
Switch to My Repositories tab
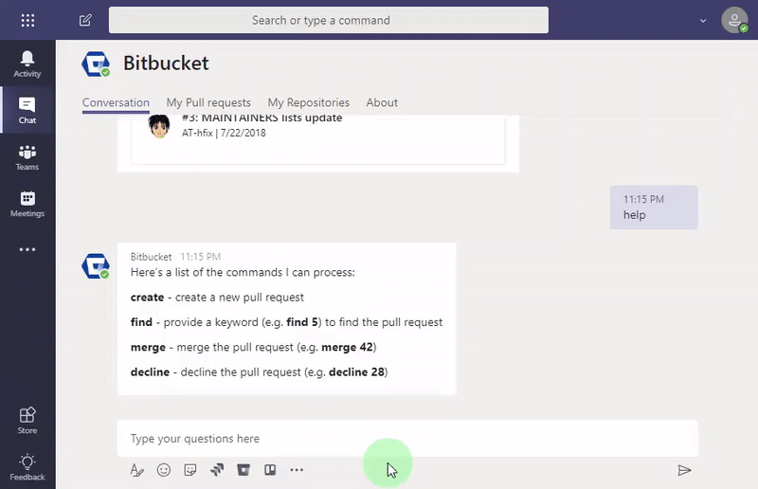pyautogui.click(x=309, y=102)
